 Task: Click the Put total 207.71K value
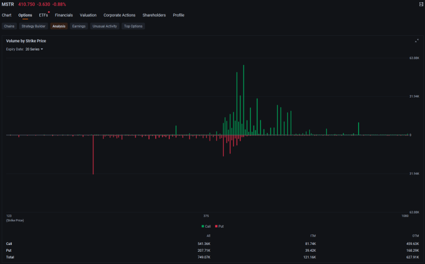[x=204, y=251]
